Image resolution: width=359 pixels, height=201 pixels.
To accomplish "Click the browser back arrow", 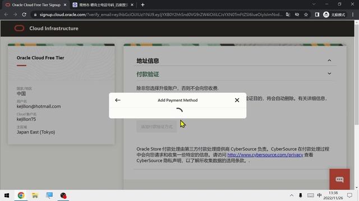I will click(x=6, y=15).
